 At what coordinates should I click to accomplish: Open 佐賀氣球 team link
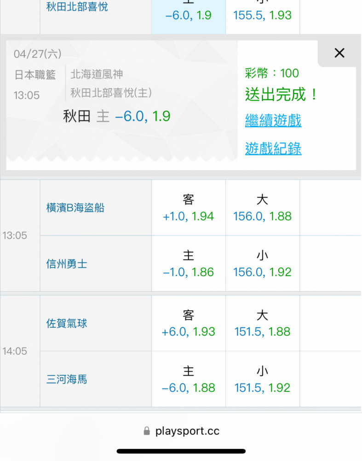tap(67, 324)
